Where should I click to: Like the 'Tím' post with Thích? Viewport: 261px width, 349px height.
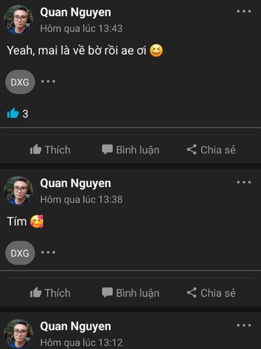point(50,293)
